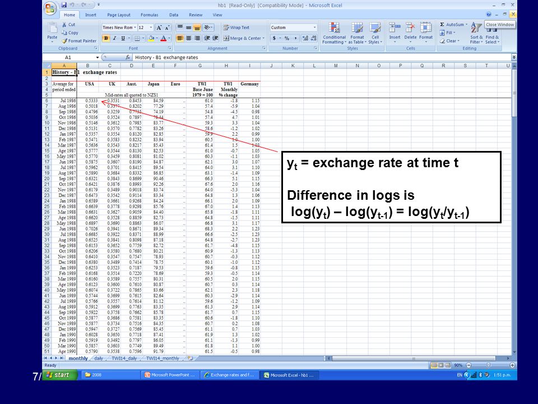Apply the yellow fill color
The height and width of the screenshot is (404, 538).
(151, 39)
